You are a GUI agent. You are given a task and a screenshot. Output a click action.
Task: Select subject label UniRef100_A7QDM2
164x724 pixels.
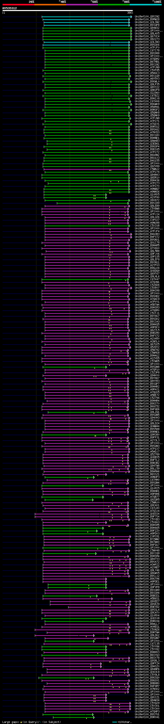[x=147, y=59]
